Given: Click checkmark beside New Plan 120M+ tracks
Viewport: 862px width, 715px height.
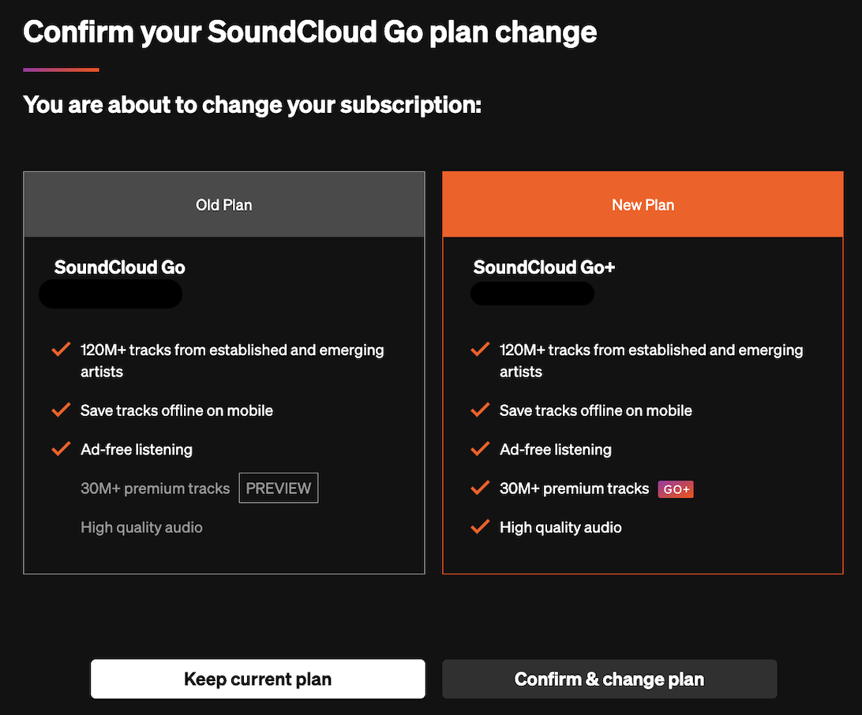Looking at the screenshot, I should click(x=480, y=350).
